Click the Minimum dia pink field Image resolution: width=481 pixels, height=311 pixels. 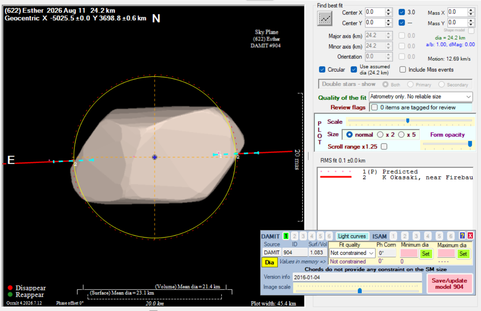409,253
